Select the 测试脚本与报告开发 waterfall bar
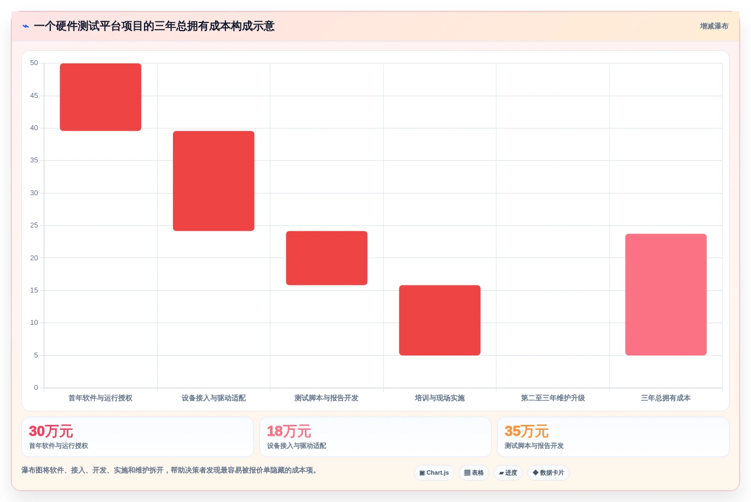751x502 pixels. (327, 258)
